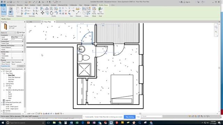Click the red Delete element icon
The width and height of the screenshot is (223, 125).
pos(66,14)
